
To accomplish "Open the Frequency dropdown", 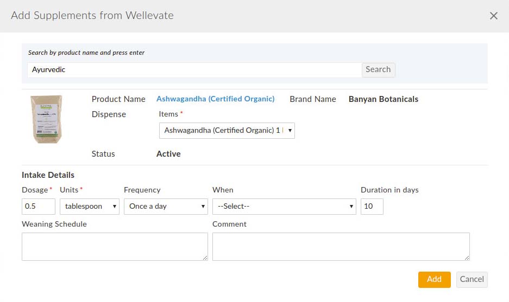I will pos(166,207).
